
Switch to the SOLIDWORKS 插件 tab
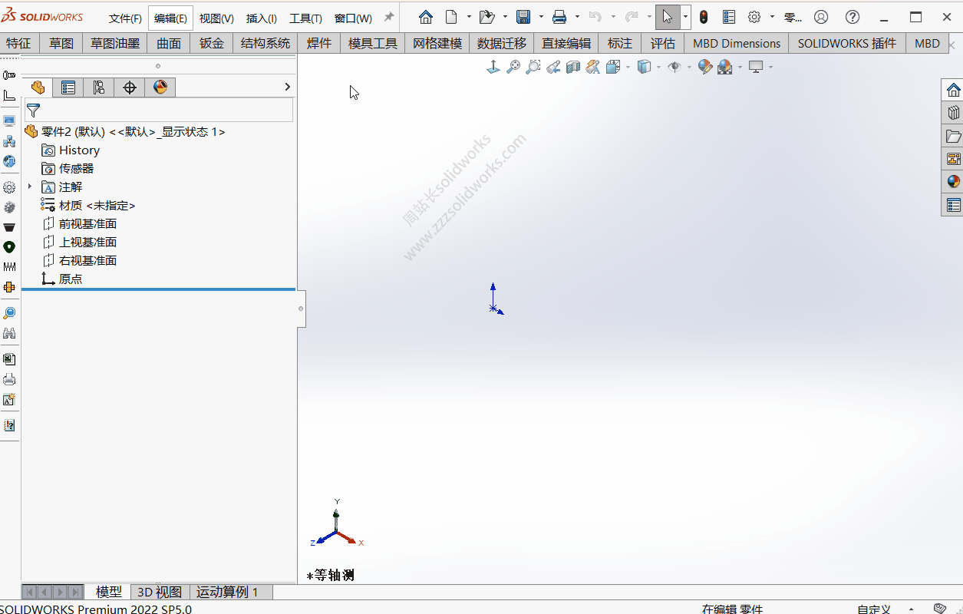[847, 44]
